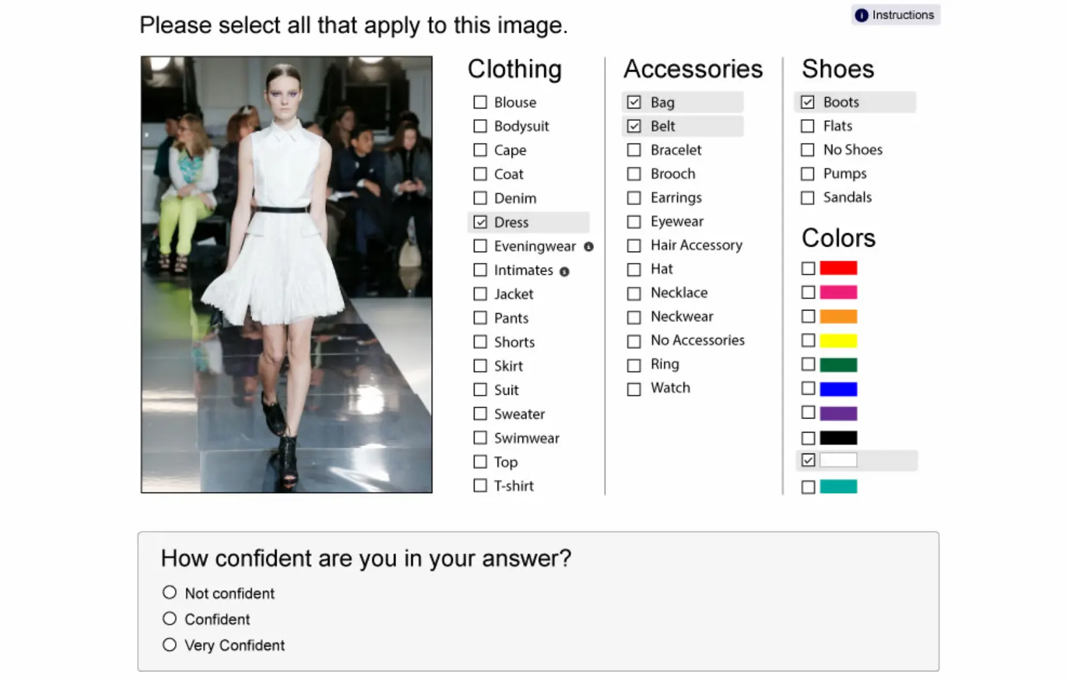1068x681 pixels.
Task: Choose the Very Confident radio option
Action: point(169,645)
